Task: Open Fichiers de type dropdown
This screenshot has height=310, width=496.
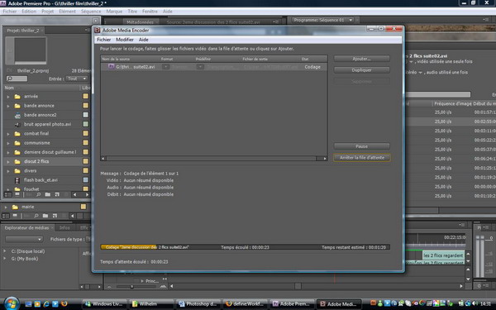Action: pyautogui.click(x=88, y=239)
